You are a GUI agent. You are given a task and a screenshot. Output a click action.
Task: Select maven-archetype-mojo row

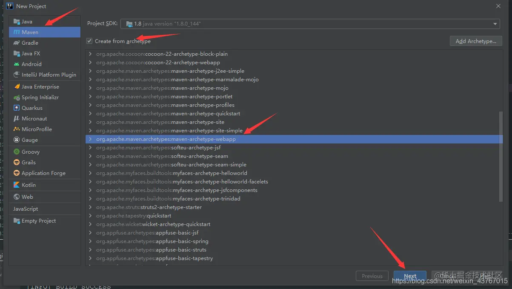[294, 88]
